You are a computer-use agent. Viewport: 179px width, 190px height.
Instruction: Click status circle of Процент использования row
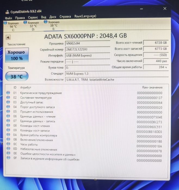click(8, 111)
